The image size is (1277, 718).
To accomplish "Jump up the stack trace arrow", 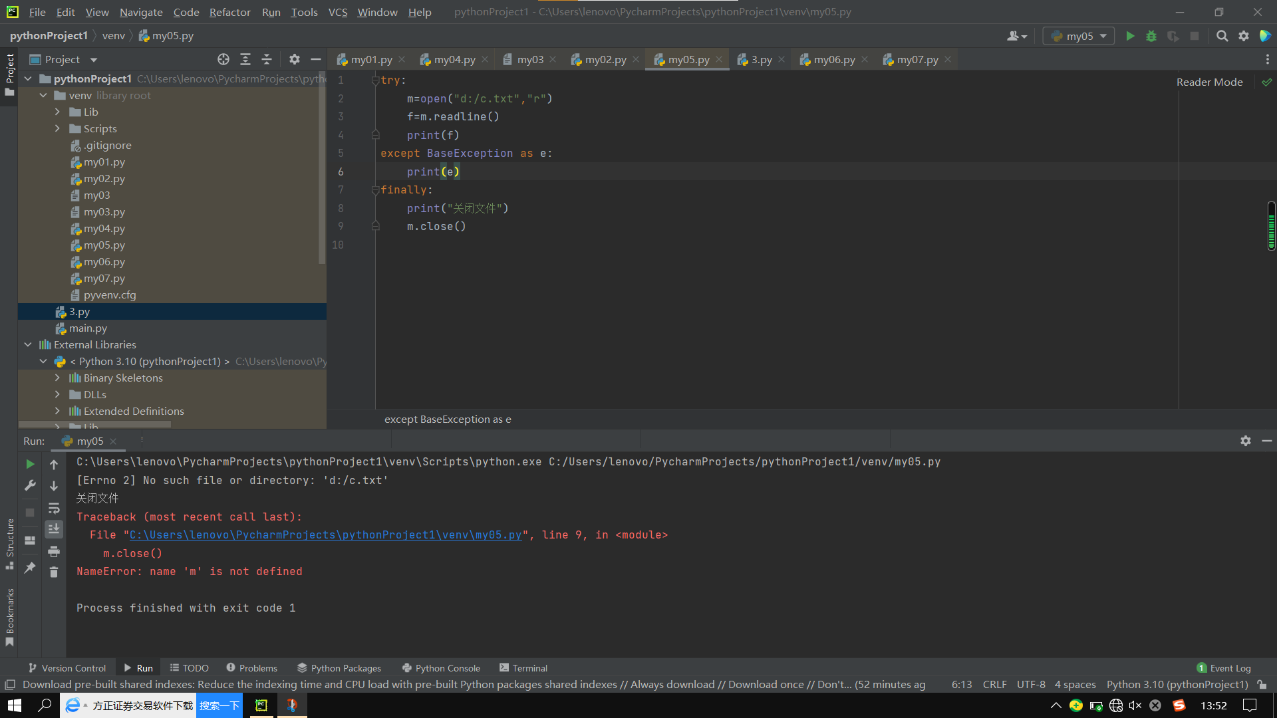I will (54, 464).
